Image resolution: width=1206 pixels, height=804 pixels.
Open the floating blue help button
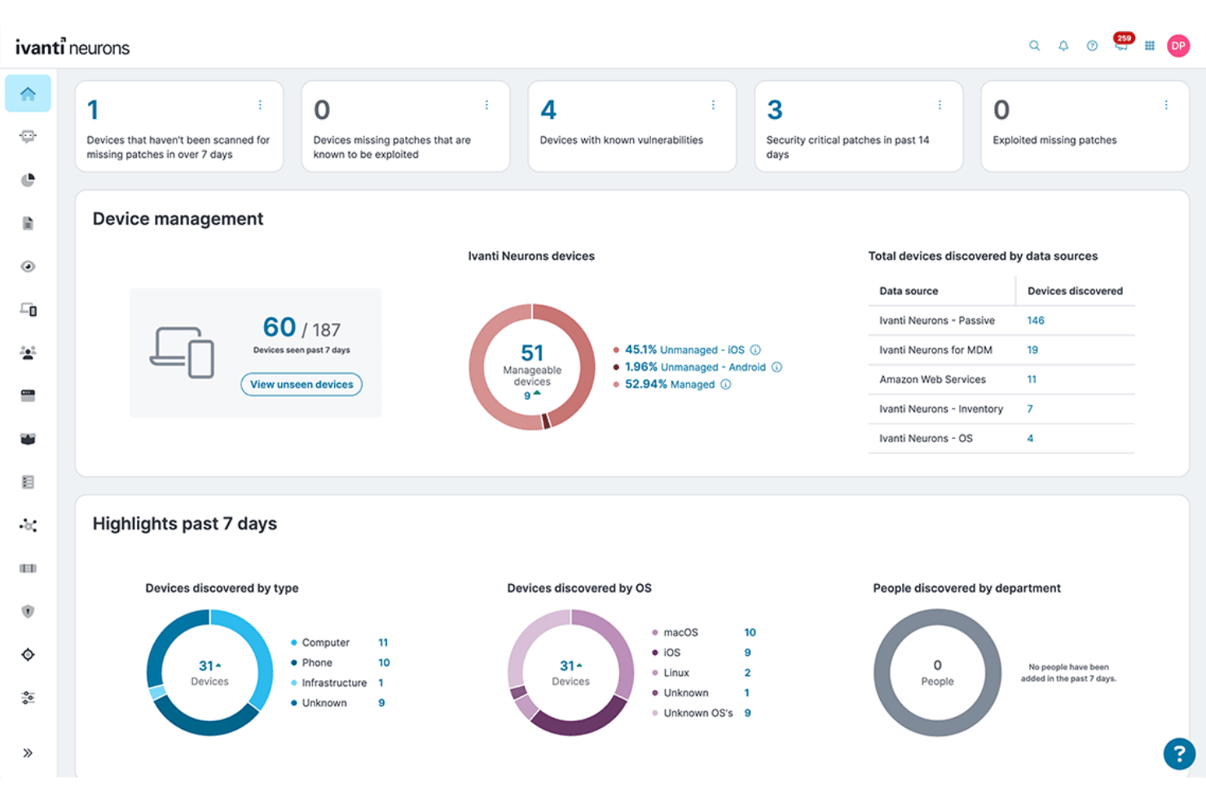(x=1179, y=753)
